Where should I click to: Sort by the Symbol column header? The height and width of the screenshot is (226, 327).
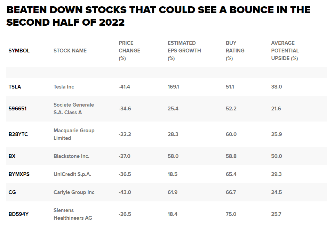click(x=19, y=51)
